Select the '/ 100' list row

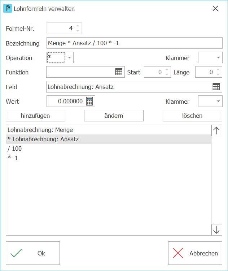click(109, 149)
